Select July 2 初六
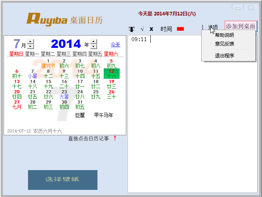 point(64,63)
